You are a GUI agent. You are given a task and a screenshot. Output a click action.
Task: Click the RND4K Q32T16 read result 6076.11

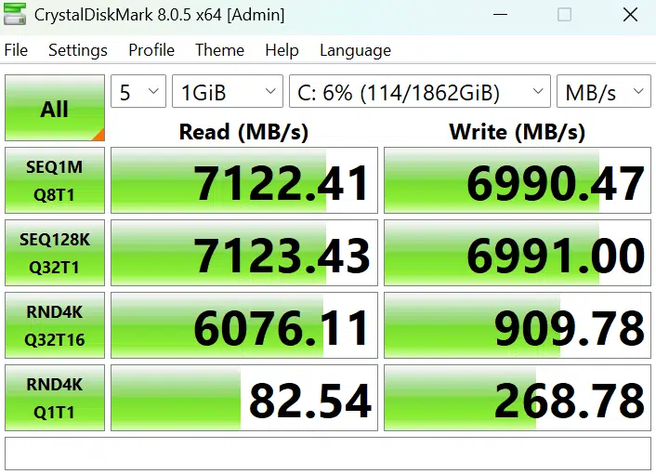click(x=244, y=325)
